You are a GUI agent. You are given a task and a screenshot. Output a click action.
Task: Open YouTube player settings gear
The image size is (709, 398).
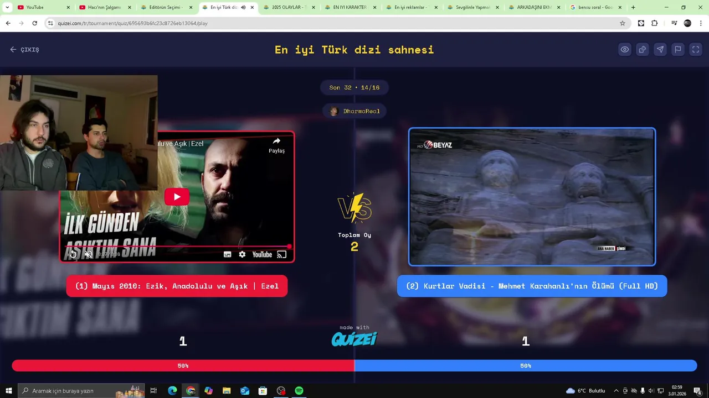(x=242, y=254)
